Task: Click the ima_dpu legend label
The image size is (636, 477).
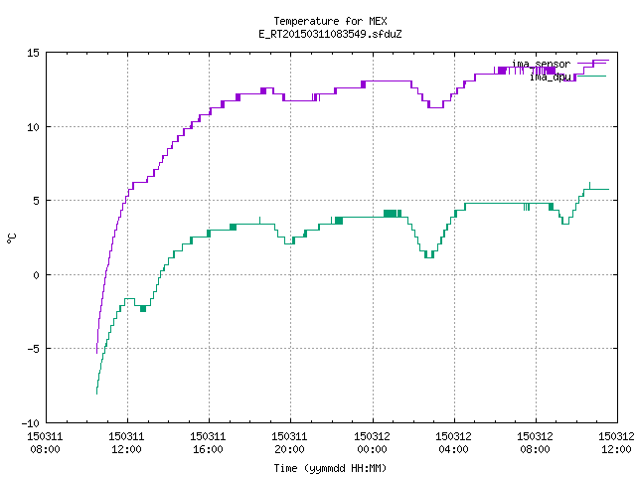Action: click(x=551, y=77)
